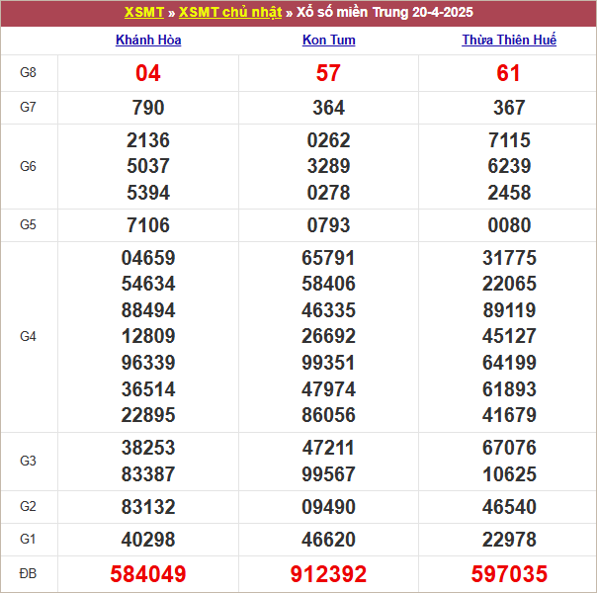597x593 pixels.
Task: Select the G4 row label
Action: 29,337
